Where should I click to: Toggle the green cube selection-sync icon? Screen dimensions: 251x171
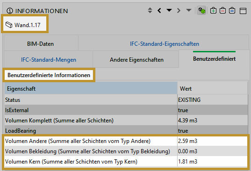pos(201,11)
